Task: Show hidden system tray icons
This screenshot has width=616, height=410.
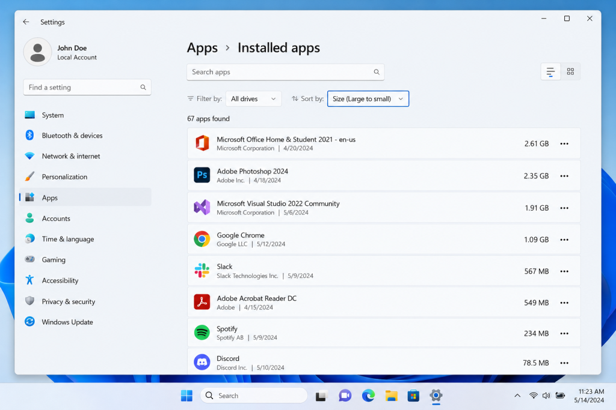Action: click(x=517, y=396)
